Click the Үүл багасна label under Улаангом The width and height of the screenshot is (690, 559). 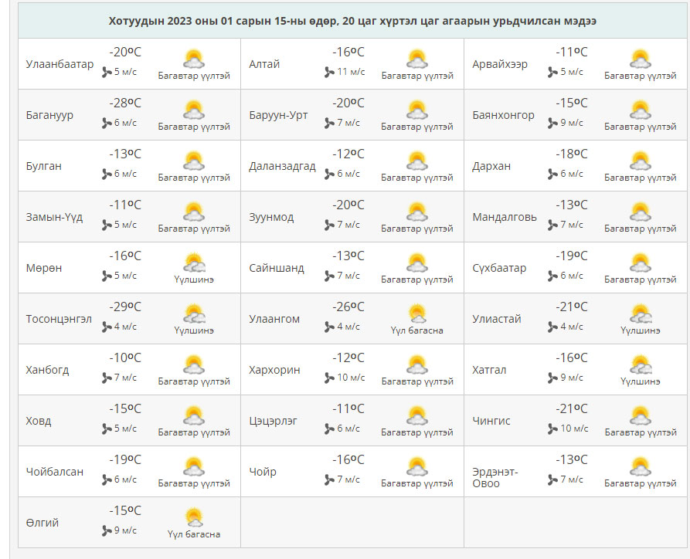(416, 330)
